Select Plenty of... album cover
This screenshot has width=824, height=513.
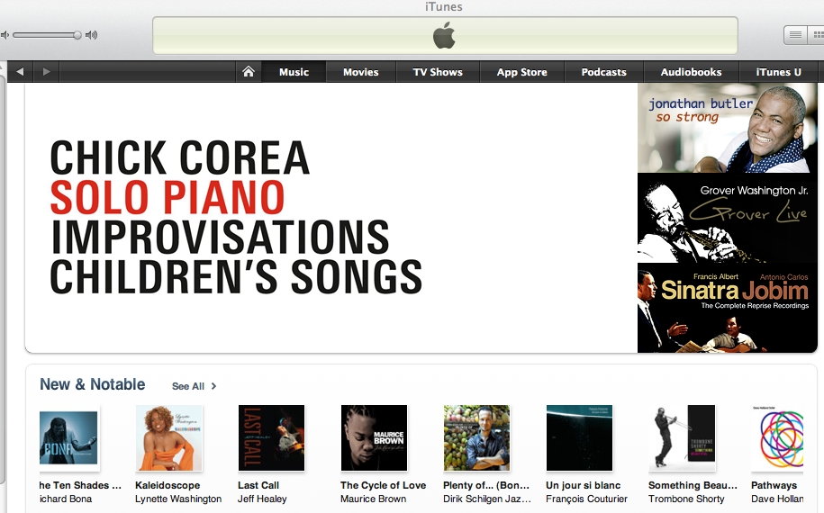click(476, 438)
